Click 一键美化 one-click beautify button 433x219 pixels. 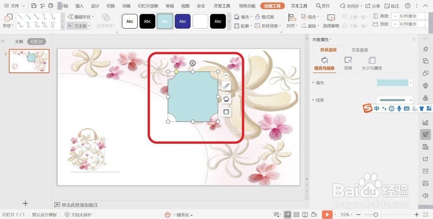coord(179,215)
